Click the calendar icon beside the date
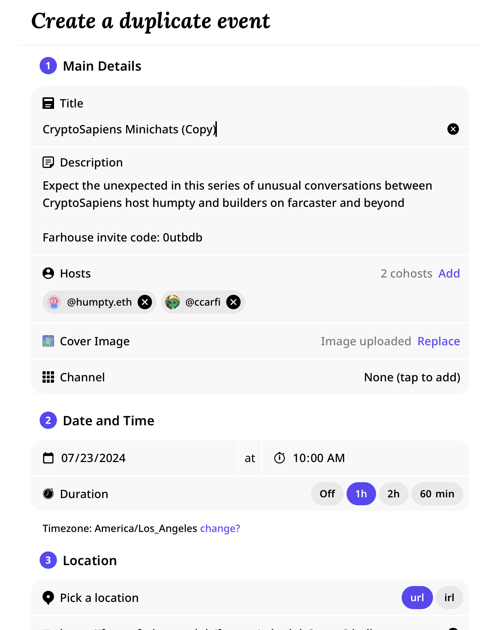 pyautogui.click(x=48, y=458)
